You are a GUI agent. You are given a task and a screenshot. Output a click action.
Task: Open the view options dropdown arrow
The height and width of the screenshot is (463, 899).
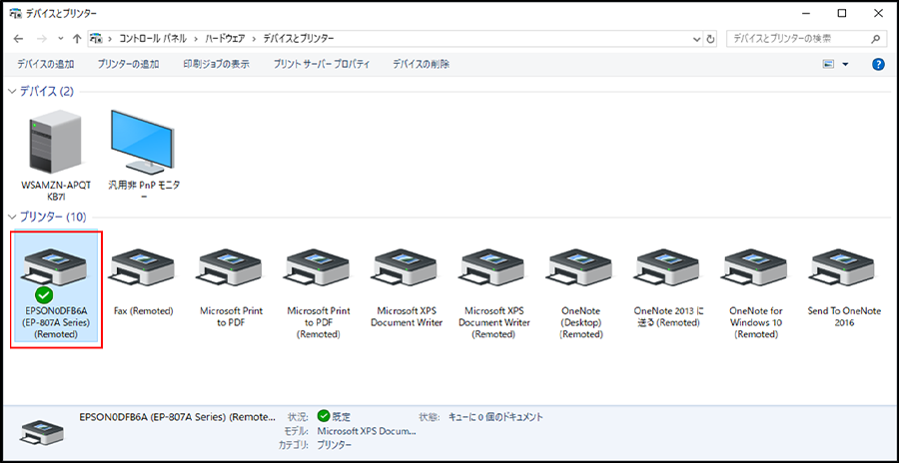[844, 64]
